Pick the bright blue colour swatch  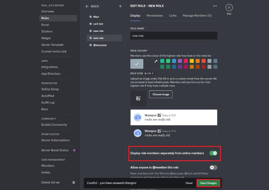[x=174, y=61]
